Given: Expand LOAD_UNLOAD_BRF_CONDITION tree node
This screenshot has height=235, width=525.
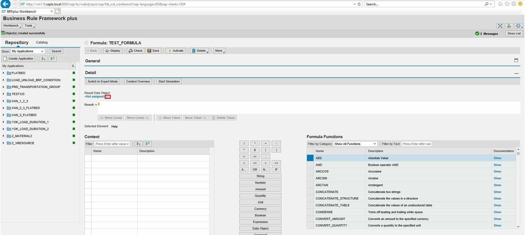Looking at the screenshot, I should 3,80.
